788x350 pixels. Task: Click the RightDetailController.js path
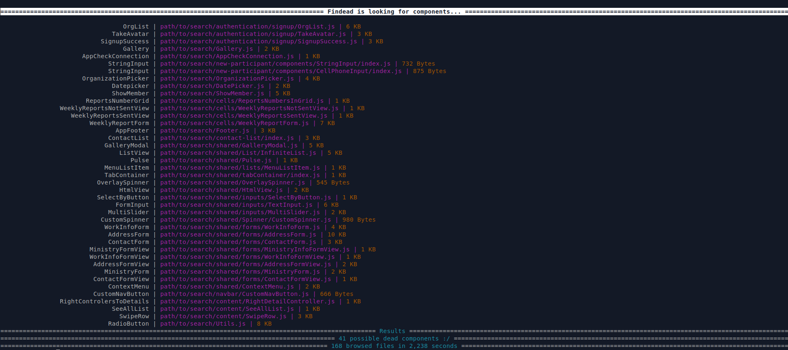(x=247, y=301)
